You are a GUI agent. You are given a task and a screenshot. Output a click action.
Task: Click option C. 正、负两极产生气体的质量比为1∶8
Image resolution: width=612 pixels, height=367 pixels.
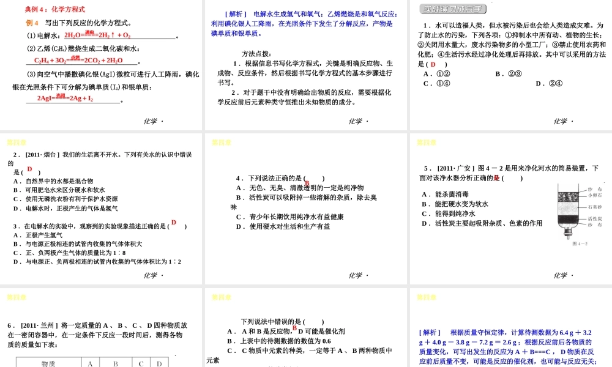[x=70, y=253]
